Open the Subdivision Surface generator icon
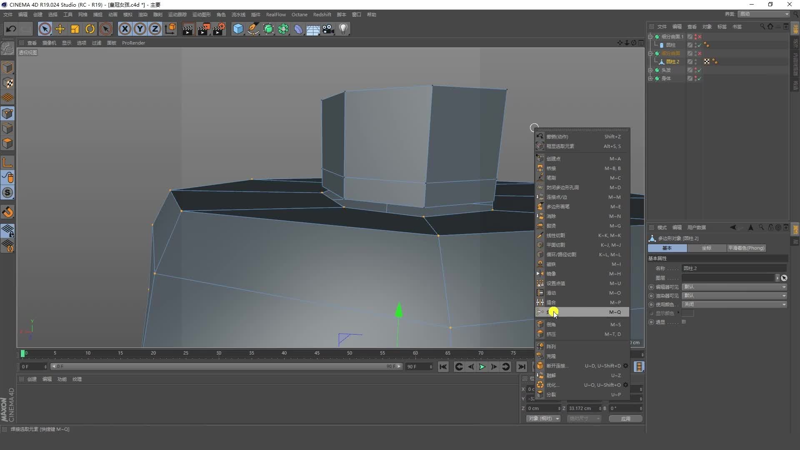Image resolution: width=800 pixels, height=450 pixels. [x=268, y=29]
